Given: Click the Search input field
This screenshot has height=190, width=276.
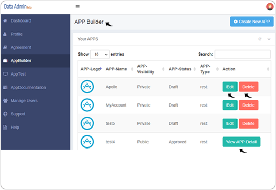Looking at the screenshot, I should (243, 55).
